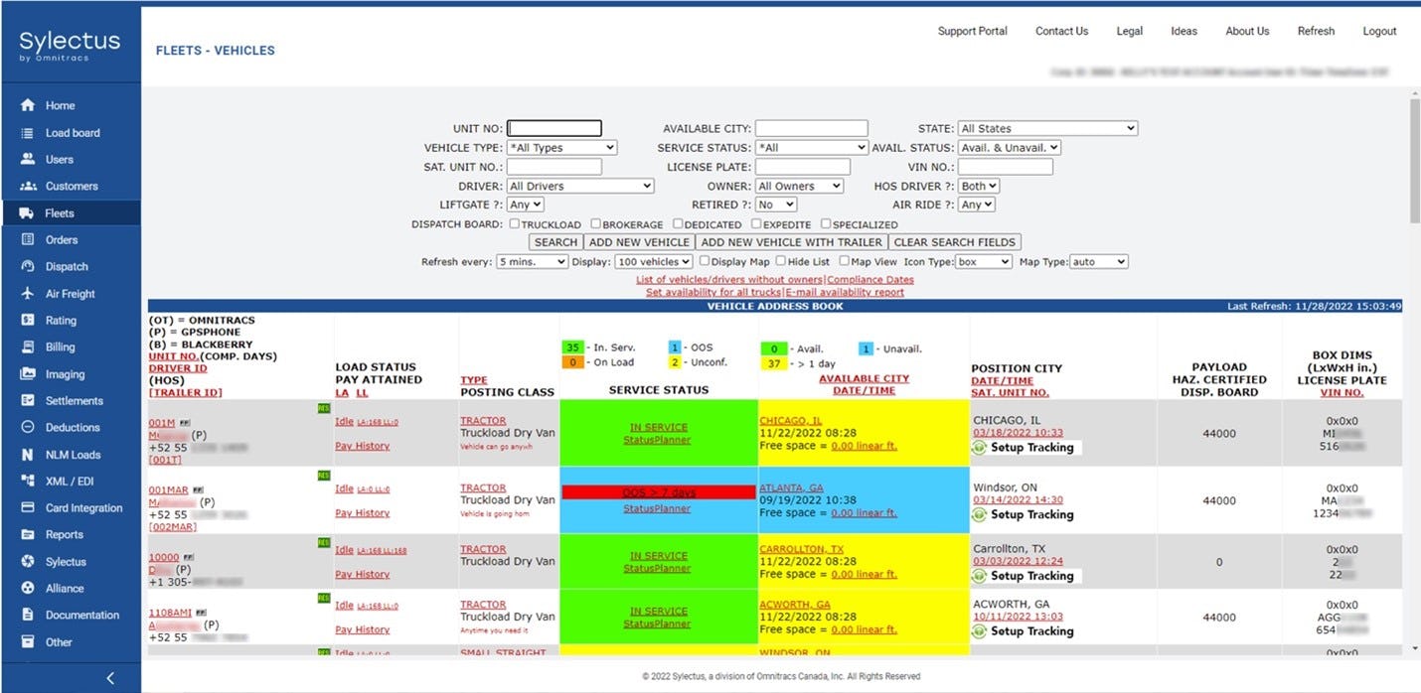
Task: Change the Refresh every interval dropdown
Action: pyautogui.click(x=531, y=261)
